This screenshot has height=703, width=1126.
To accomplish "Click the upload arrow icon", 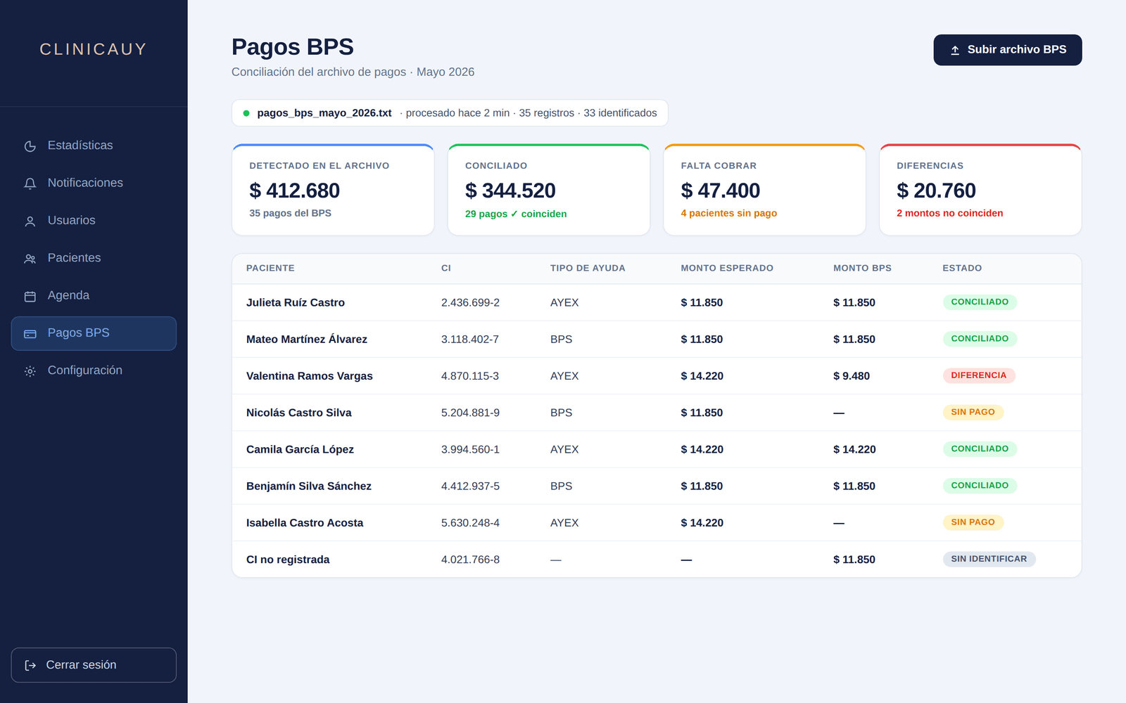I will point(955,50).
